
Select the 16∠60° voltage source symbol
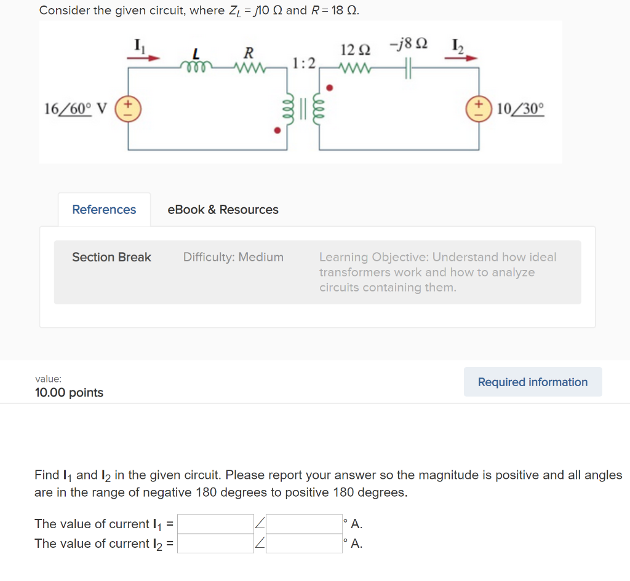[x=128, y=109]
